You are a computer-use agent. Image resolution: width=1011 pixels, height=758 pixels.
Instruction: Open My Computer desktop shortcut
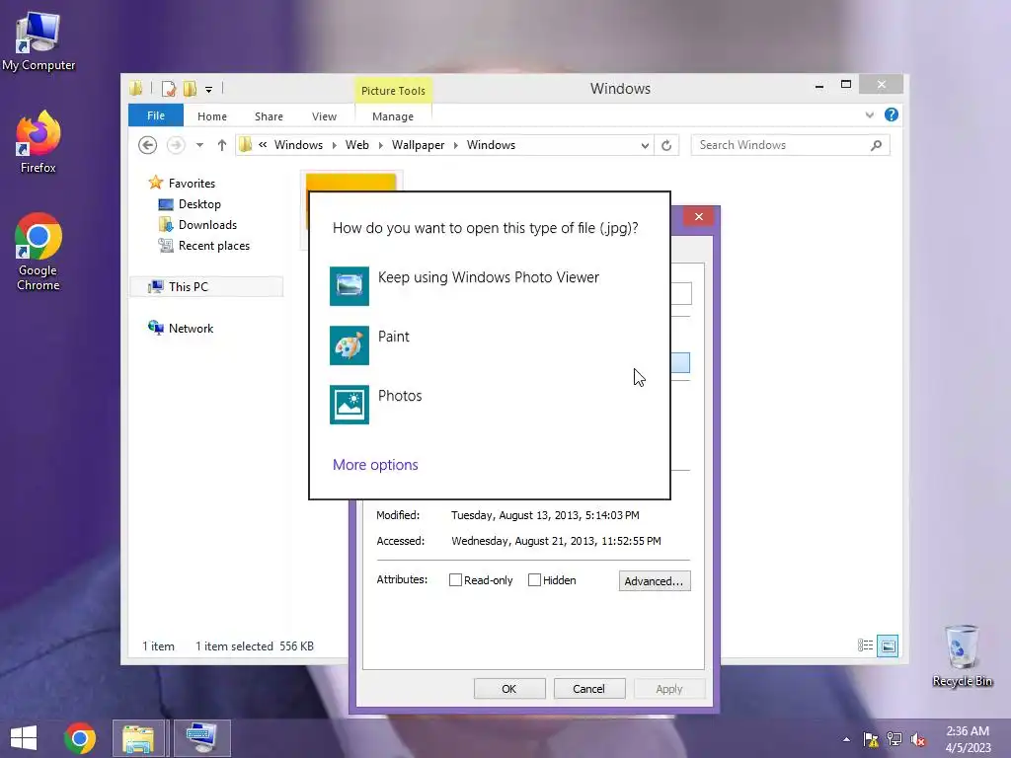(39, 41)
